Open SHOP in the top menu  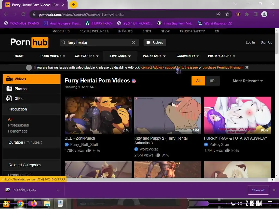165,31
